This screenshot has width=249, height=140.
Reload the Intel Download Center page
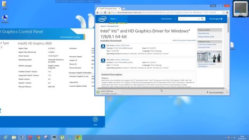click(105, 12)
